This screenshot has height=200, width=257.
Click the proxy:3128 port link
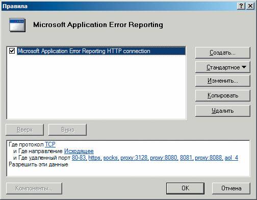tap(135, 158)
